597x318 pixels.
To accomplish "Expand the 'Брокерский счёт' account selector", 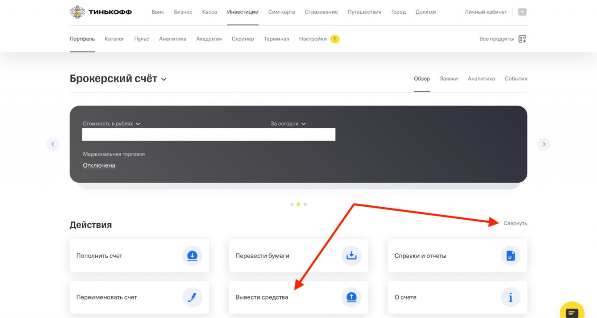I will coord(164,79).
